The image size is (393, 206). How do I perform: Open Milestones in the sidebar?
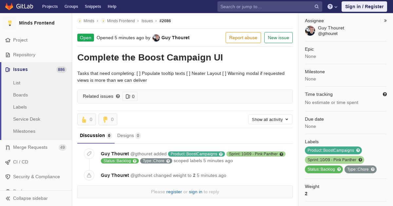click(x=24, y=131)
